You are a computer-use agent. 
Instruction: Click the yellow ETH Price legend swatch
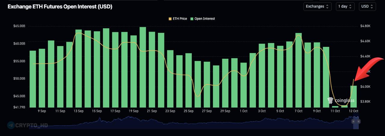click(x=170, y=19)
